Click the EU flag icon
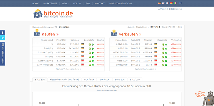214x106 pixels. (180, 3)
